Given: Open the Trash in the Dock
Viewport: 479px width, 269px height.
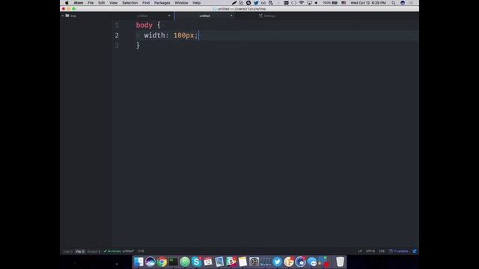Looking at the screenshot, I should (x=340, y=262).
